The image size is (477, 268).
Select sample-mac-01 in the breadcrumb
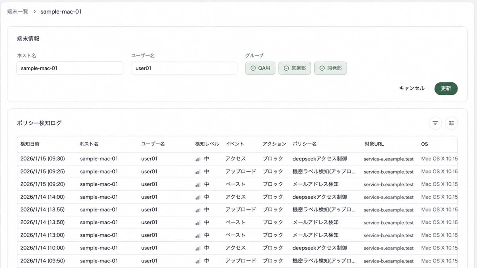coord(61,12)
